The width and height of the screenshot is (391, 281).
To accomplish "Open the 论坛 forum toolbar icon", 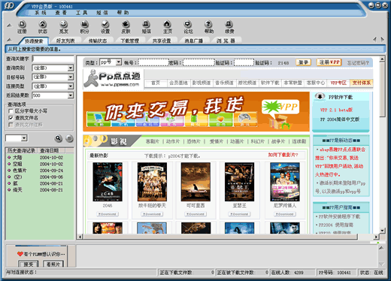I will (x=188, y=27).
